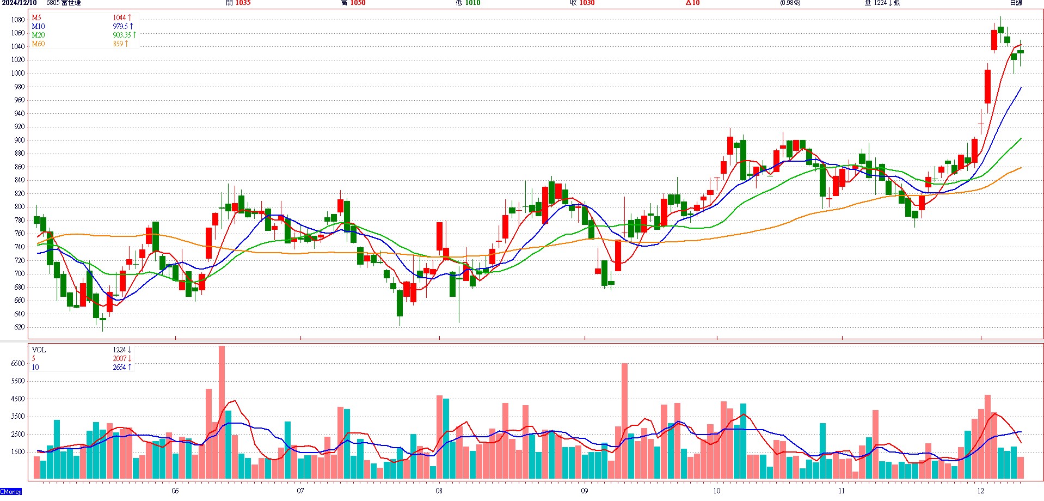Click the 1080 price axis label
Viewport: 1044px width, 501px height.
tap(18, 20)
